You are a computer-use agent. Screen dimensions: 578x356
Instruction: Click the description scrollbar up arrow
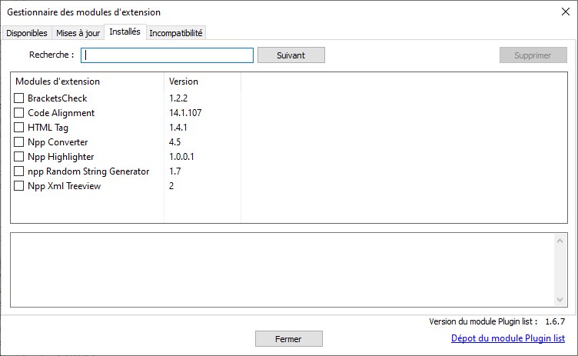560,241
